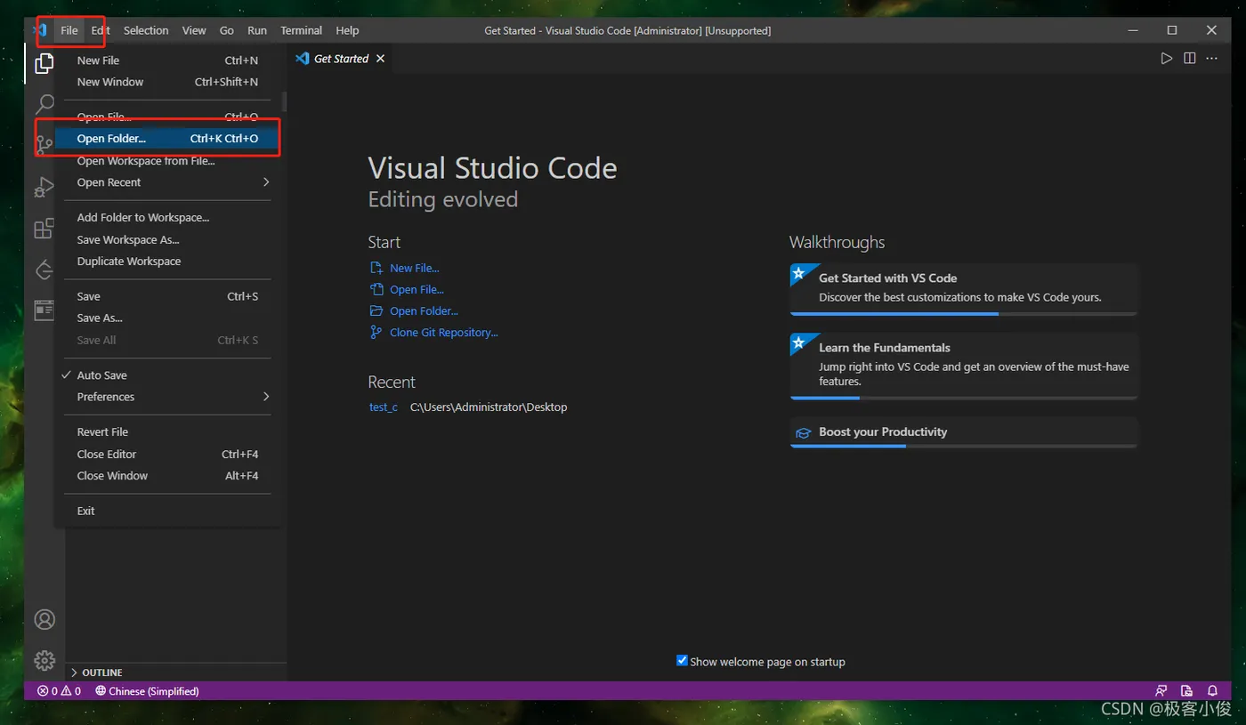Open the Accounts person icon

pos(44,620)
